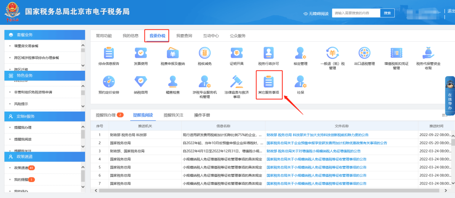This screenshot has width=455, height=198.
Task: Click down arrow in 政策速递 list scrollbar
Action: tap(83, 187)
